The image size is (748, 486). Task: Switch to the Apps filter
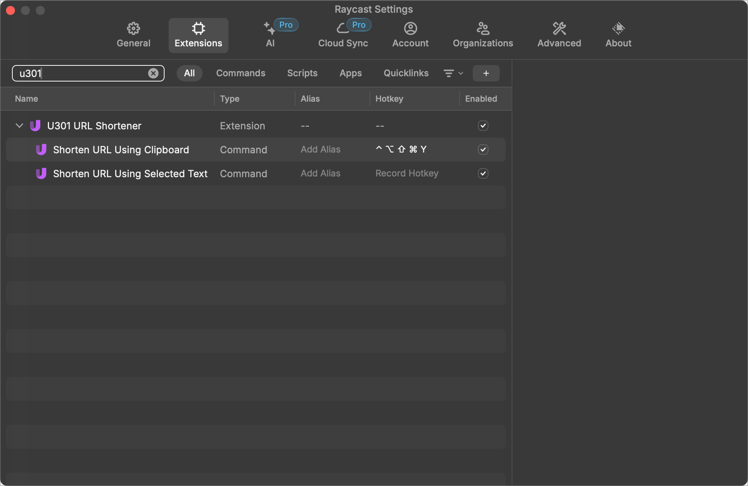350,73
